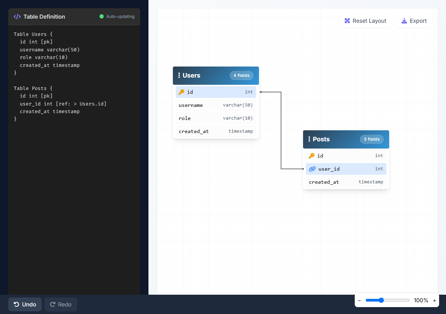Click the varchar(10) type label
Image resolution: width=446 pixels, height=314 pixels.
click(238, 118)
